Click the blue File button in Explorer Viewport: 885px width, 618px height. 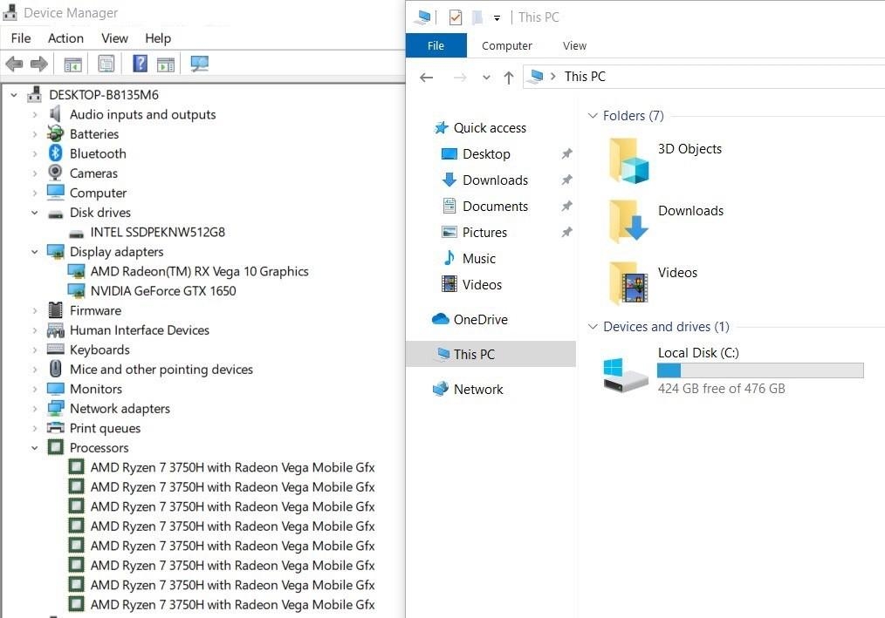[436, 45]
